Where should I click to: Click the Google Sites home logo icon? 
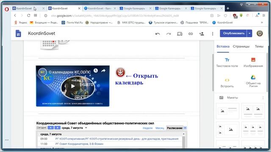18,33
